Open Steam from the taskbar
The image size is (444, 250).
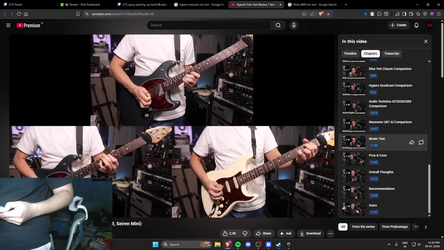[279, 244]
